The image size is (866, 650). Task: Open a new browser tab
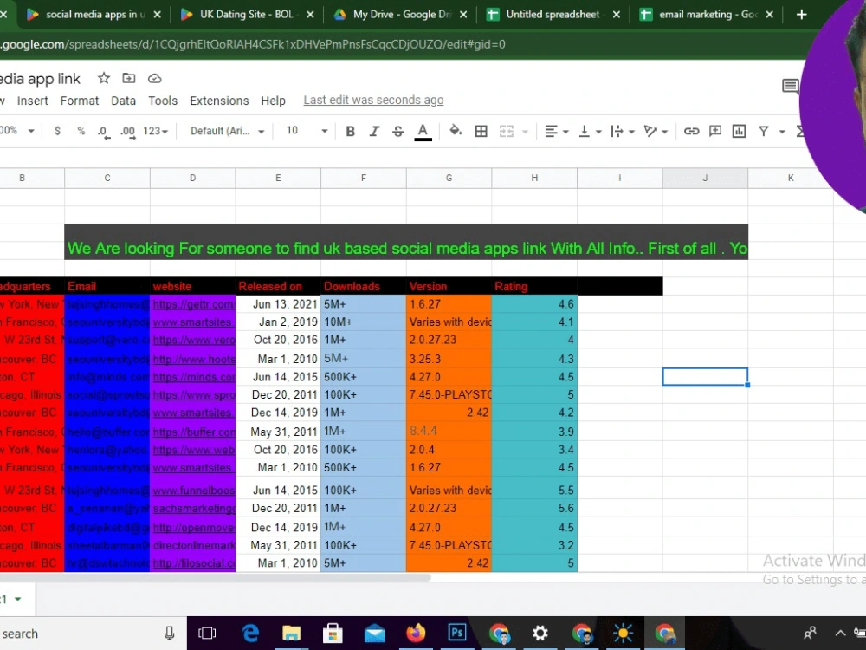(801, 15)
